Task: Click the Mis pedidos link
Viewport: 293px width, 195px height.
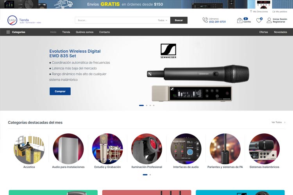Action: pyautogui.click(x=281, y=12)
